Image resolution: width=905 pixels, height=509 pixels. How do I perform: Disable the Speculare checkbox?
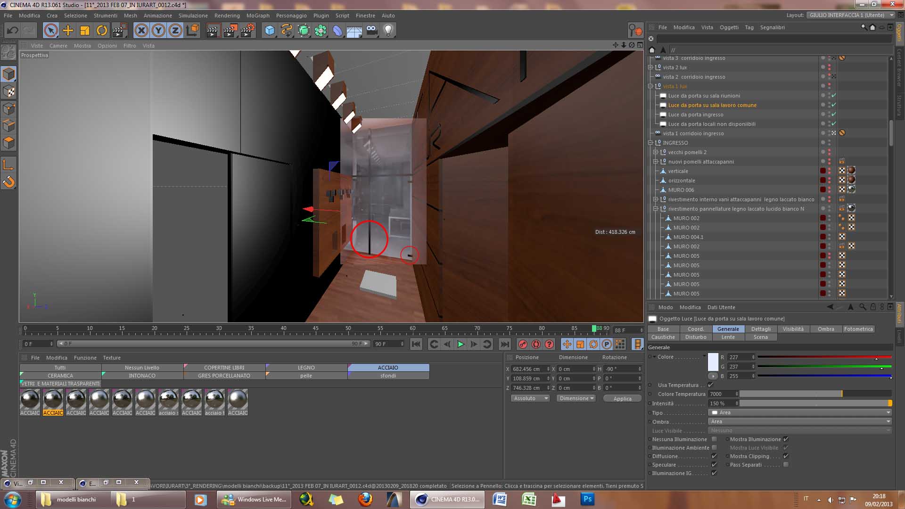(x=714, y=465)
